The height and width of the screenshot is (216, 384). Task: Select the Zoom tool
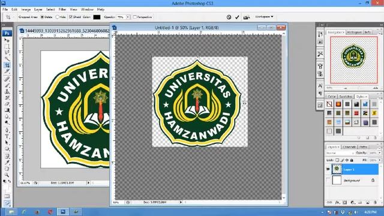(7, 175)
